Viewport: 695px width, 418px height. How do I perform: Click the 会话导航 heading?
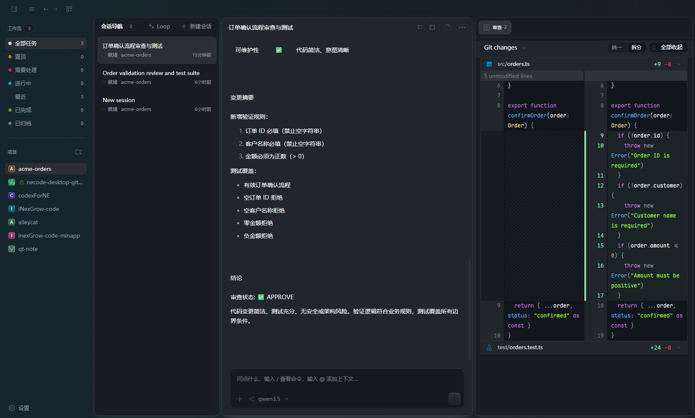coord(112,26)
